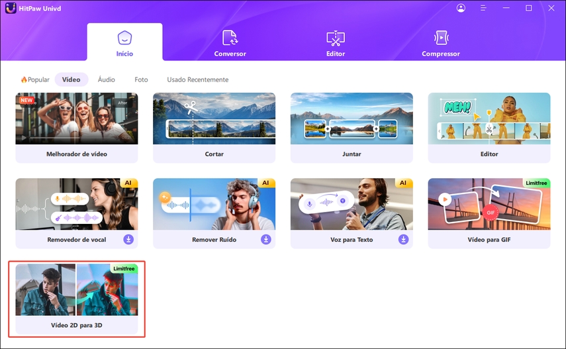Open the Editor card thumbnail
The width and height of the screenshot is (566, 349).
489,119
